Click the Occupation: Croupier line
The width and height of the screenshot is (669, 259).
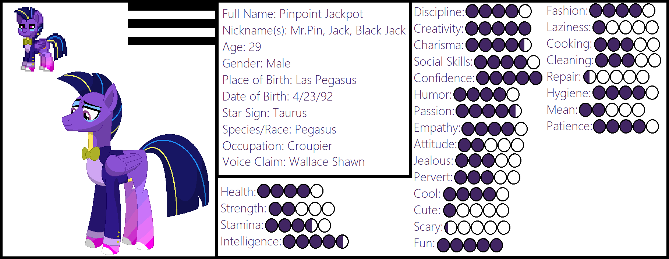click(x=277, y=146)
